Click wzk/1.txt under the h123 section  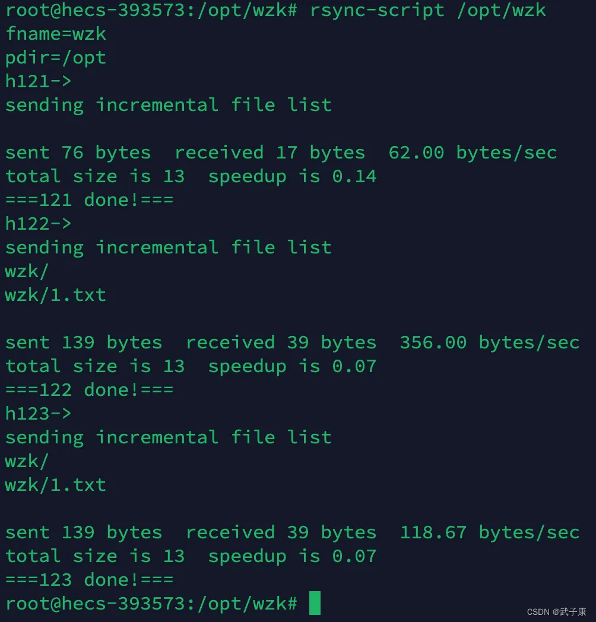point(56,485)
